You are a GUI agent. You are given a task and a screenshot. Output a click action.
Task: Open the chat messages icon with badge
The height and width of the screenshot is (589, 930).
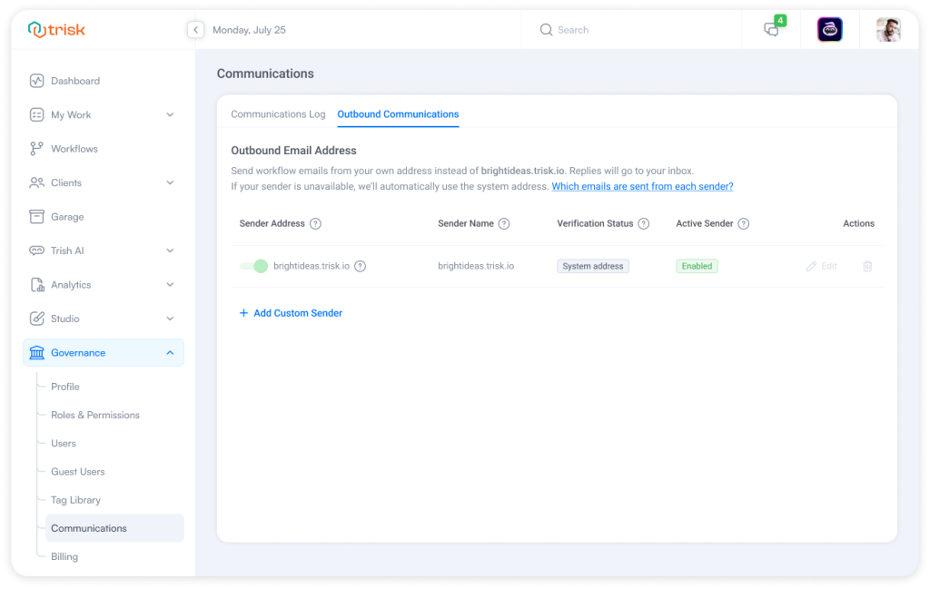pos(772,30)
